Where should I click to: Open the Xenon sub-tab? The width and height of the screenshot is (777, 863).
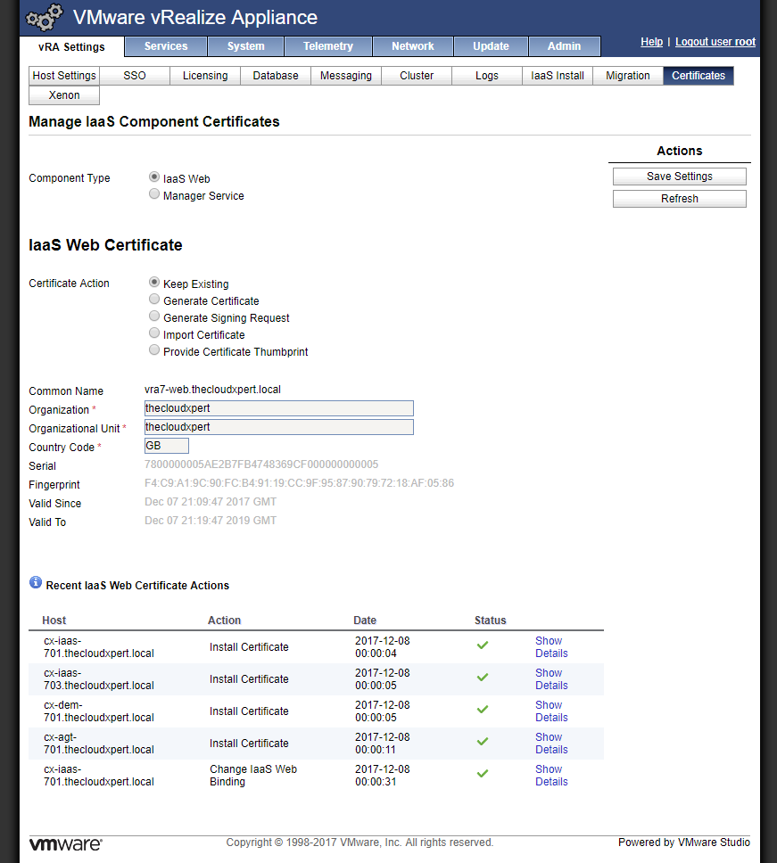tap(64, 95)
